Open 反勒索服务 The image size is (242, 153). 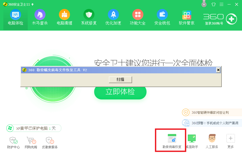click(50, 143)
